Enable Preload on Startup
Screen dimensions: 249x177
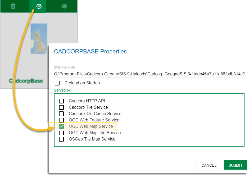click(57, 83)
